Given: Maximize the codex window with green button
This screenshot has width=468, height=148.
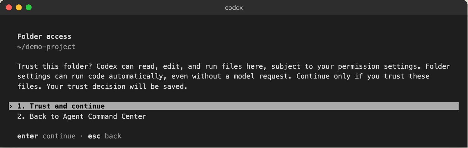Looking at the screenshot, I should pos(29,7).
